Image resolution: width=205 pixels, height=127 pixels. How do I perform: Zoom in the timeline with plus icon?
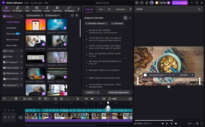[x=130, y=99]
